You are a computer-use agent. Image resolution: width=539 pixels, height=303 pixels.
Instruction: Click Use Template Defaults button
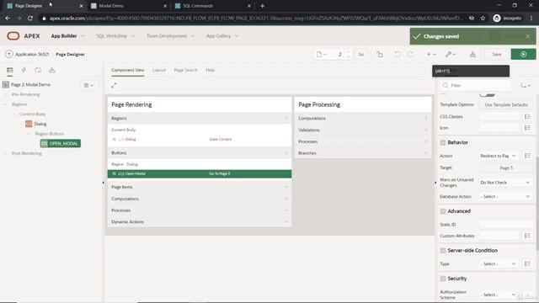click(505, 104)
